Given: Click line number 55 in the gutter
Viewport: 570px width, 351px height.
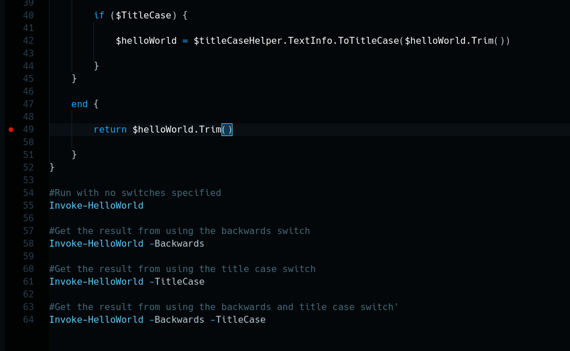Looking at the screenshot, I should (28, 206).
